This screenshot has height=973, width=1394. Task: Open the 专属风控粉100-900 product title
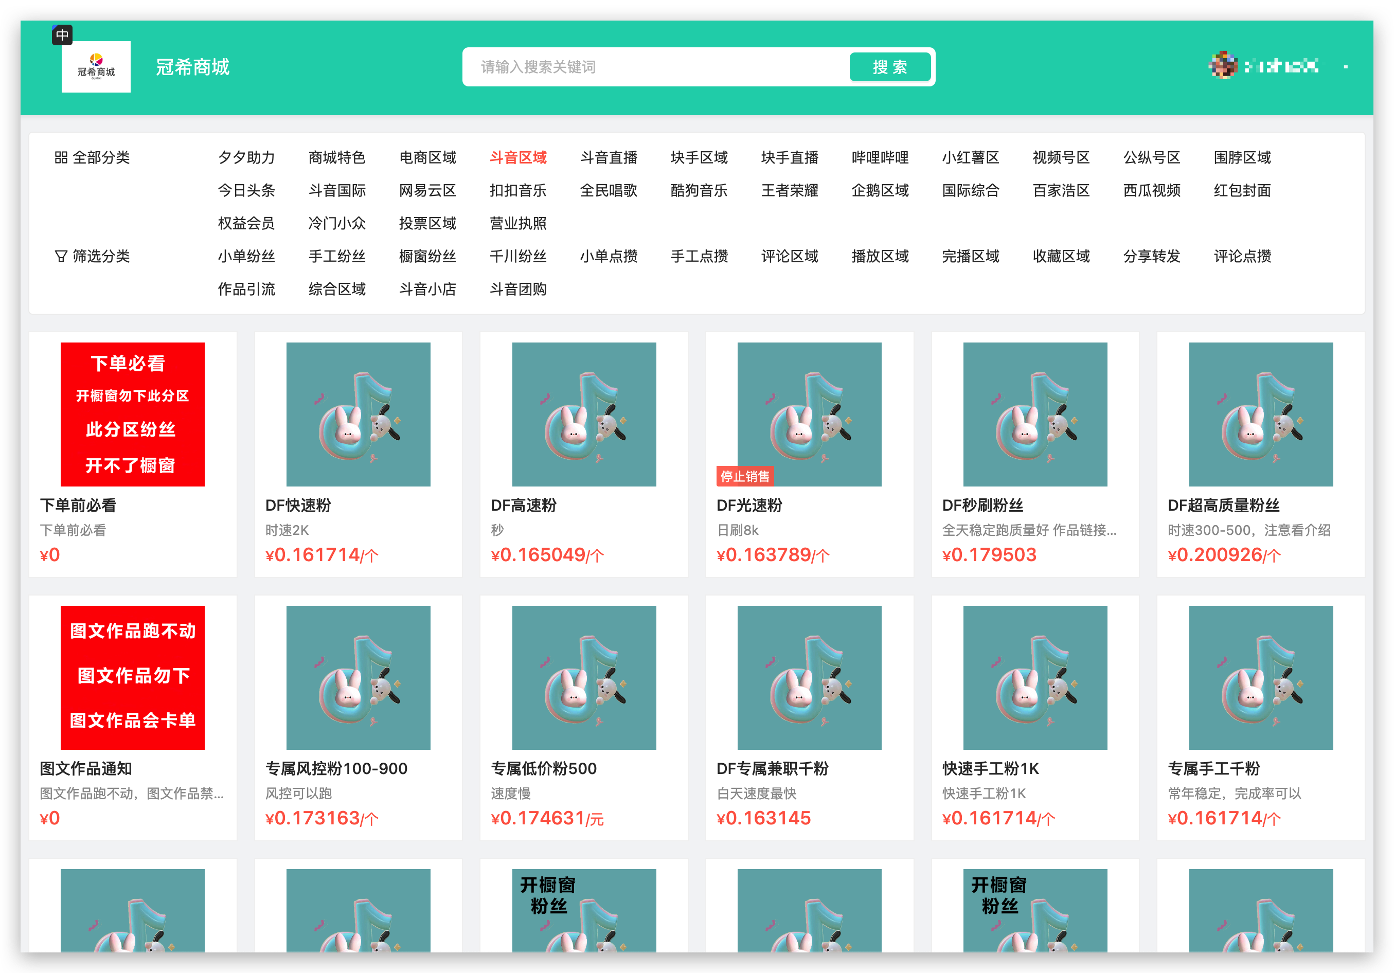pos(336,768)
